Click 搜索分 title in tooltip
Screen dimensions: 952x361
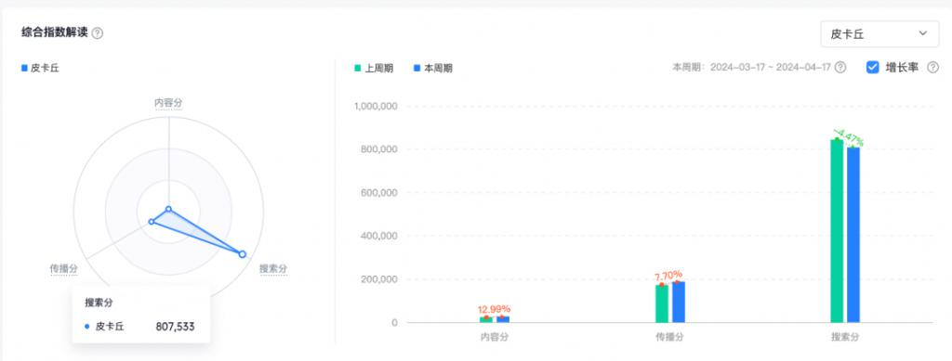point(99,303)
